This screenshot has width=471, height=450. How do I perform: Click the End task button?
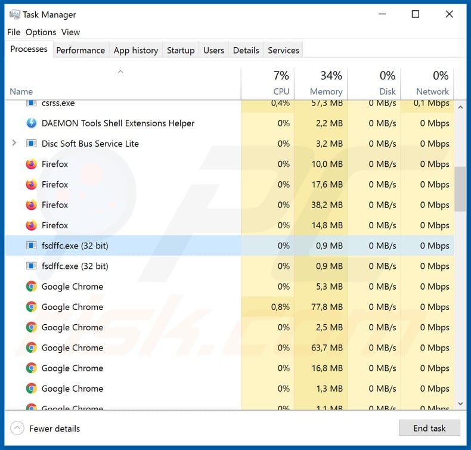click(429, 428)
